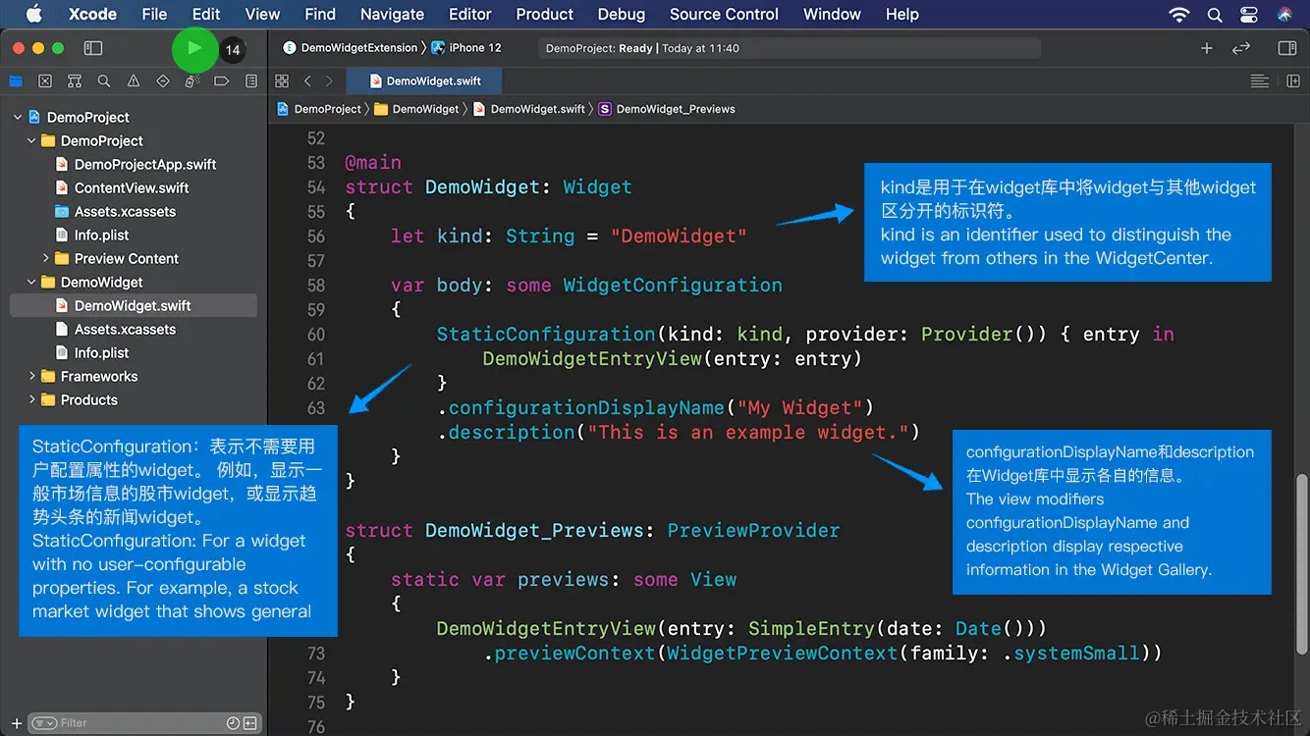Click DemoProject in the jump bar
Screen dimensions: 1310x736
click(319, 109)
